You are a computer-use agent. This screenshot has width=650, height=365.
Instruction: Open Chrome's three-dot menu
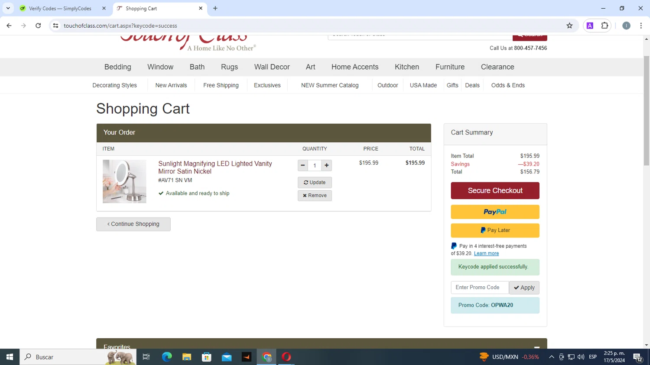point(641,26)
